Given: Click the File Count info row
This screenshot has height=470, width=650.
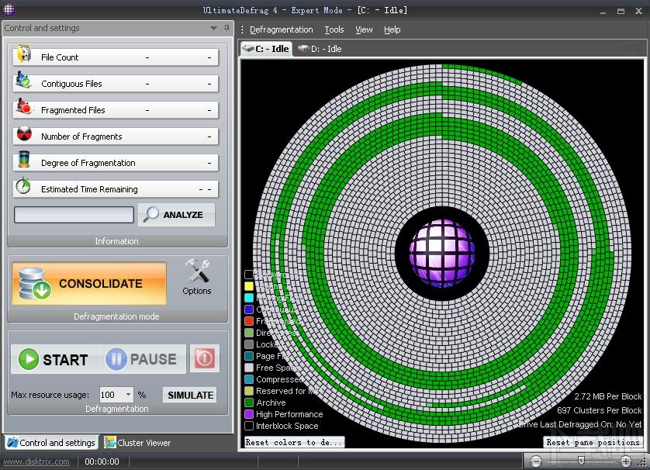Looking at the screenshot, I should 116,57.
